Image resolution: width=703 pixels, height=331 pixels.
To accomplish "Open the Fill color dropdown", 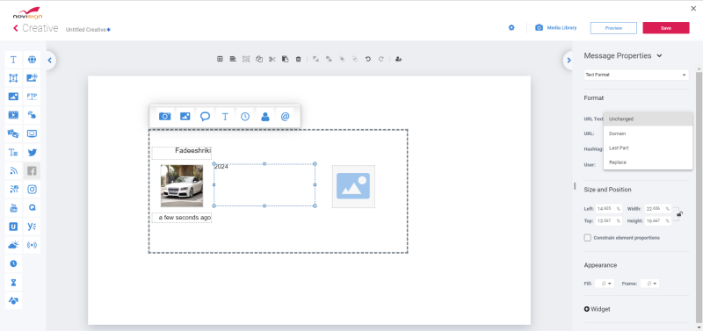I will pyautogui.click(x=605, y=284).
